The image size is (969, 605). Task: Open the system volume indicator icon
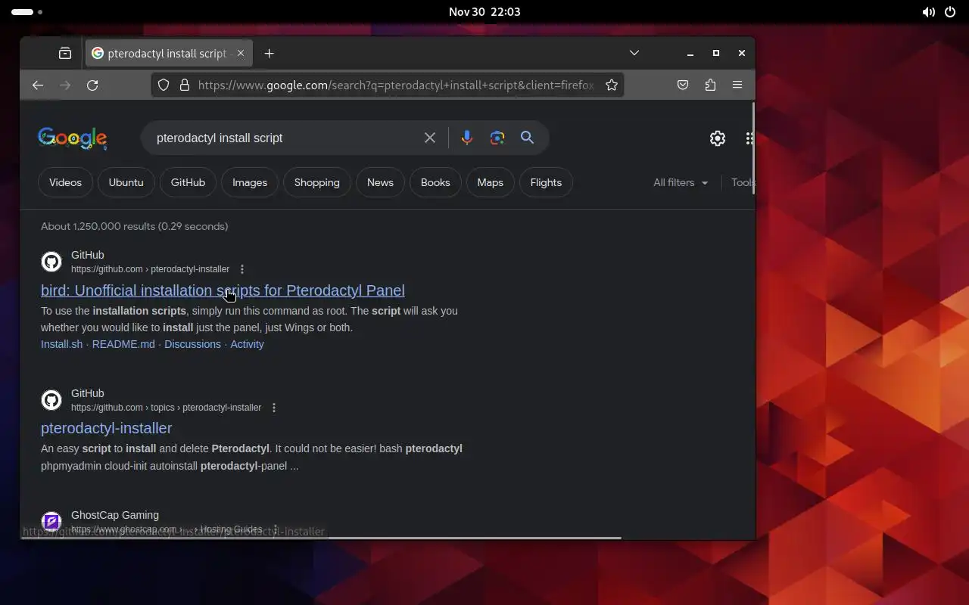pyautogui.click(x=928, y=12)
